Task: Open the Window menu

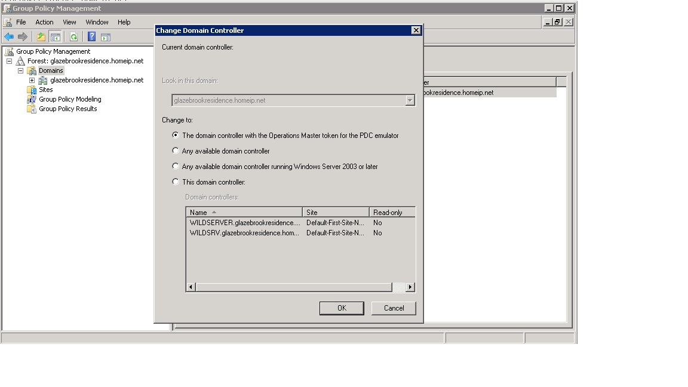Action: 97,22
